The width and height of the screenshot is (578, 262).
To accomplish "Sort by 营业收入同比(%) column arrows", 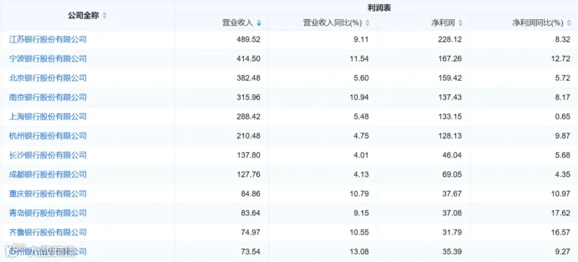I will (367, 23).
